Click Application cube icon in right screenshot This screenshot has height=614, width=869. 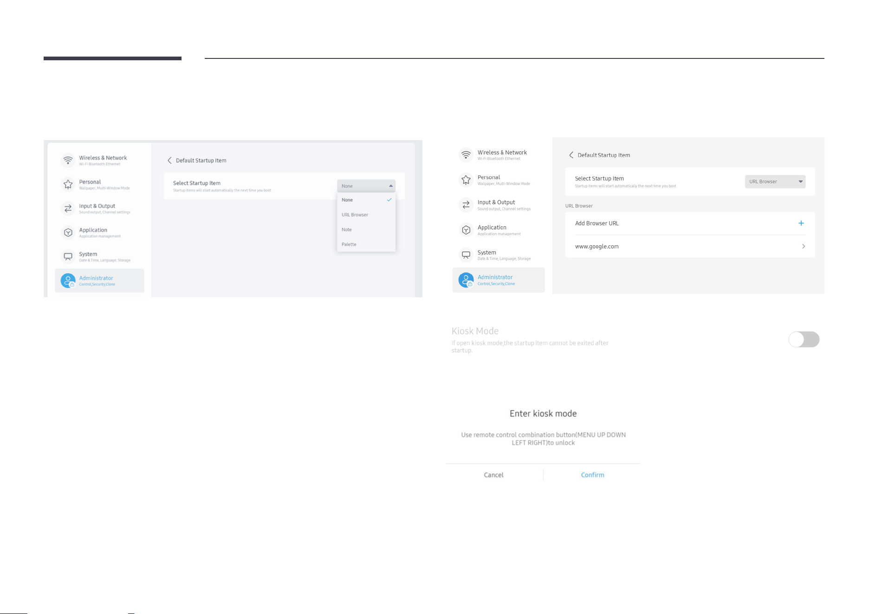[466, 230]
